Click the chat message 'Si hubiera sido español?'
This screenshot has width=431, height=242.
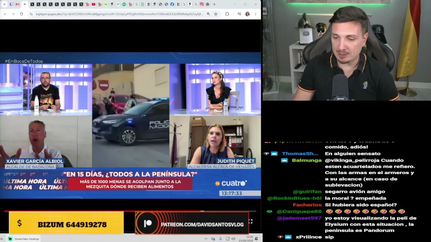tap(361, 205)
